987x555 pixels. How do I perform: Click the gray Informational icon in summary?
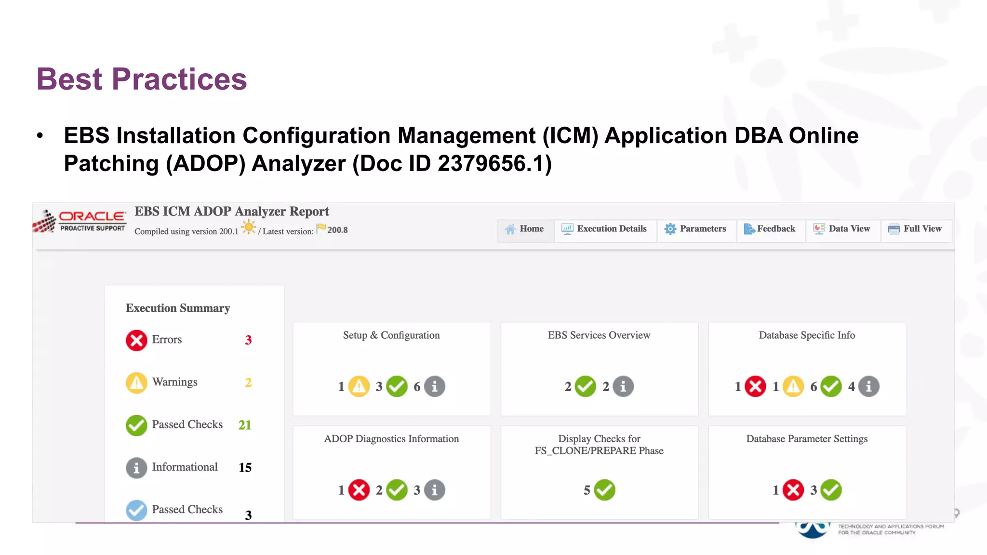[136, 467]
